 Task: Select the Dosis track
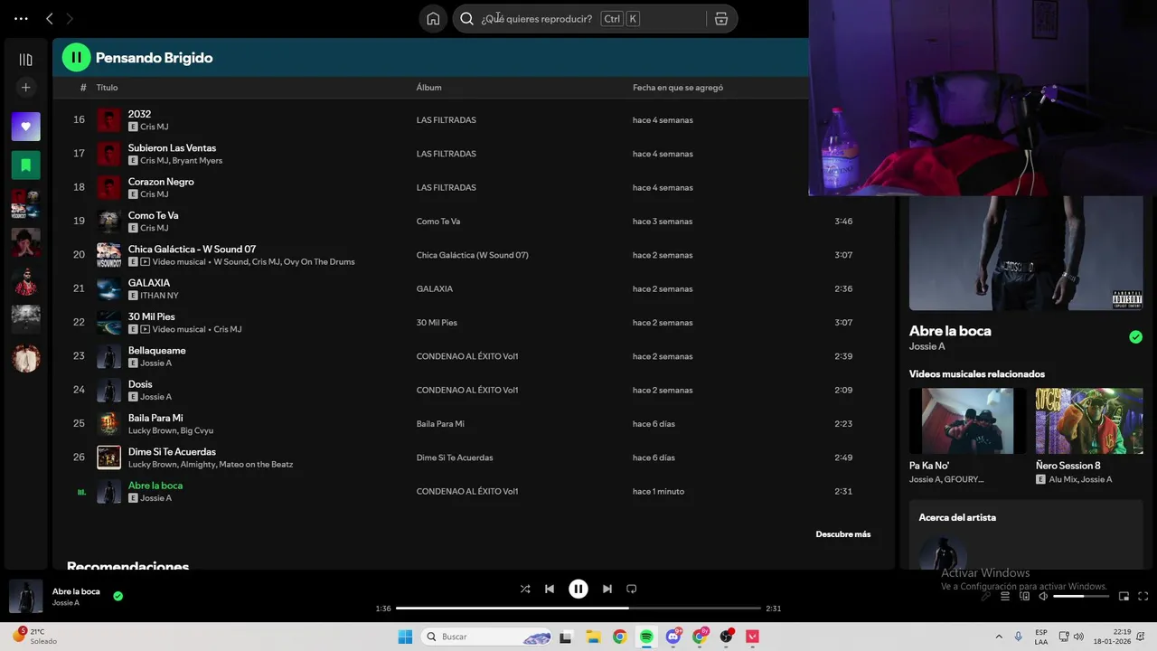140,384
